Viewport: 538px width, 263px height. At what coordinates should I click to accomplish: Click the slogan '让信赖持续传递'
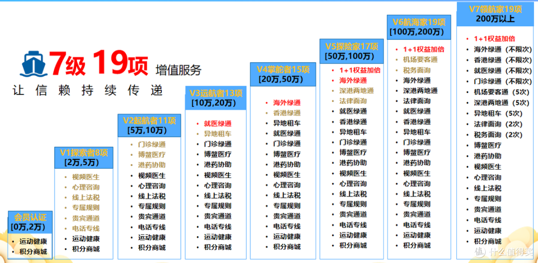[87, 90]
